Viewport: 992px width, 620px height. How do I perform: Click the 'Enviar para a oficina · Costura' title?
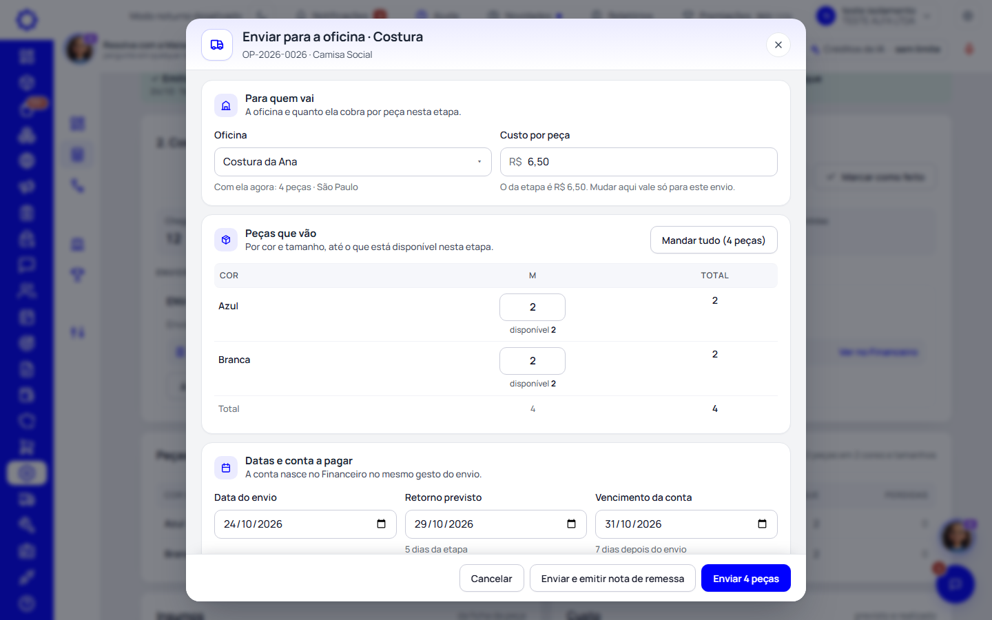pos(333,37)
